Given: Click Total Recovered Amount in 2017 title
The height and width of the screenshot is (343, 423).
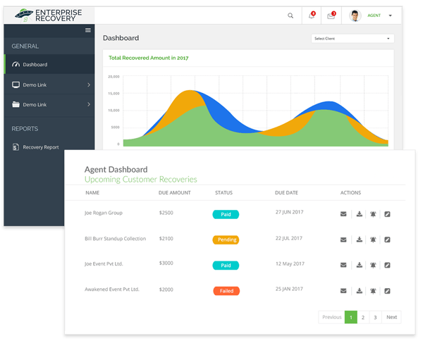Looking at the screenshot, I should tap(148, 58).
